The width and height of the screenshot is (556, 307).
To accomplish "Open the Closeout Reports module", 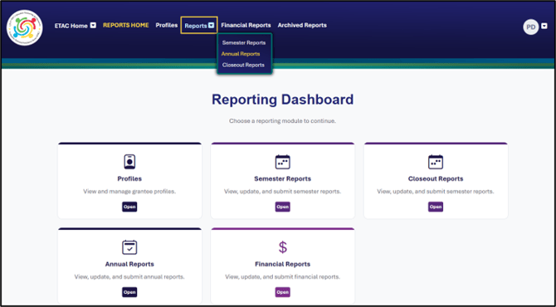I will pyautogui.click(x=436, y=207).
